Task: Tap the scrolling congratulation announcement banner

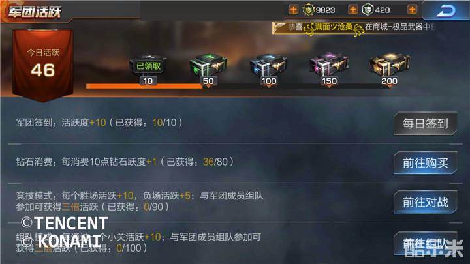Action: pos(354,27)
